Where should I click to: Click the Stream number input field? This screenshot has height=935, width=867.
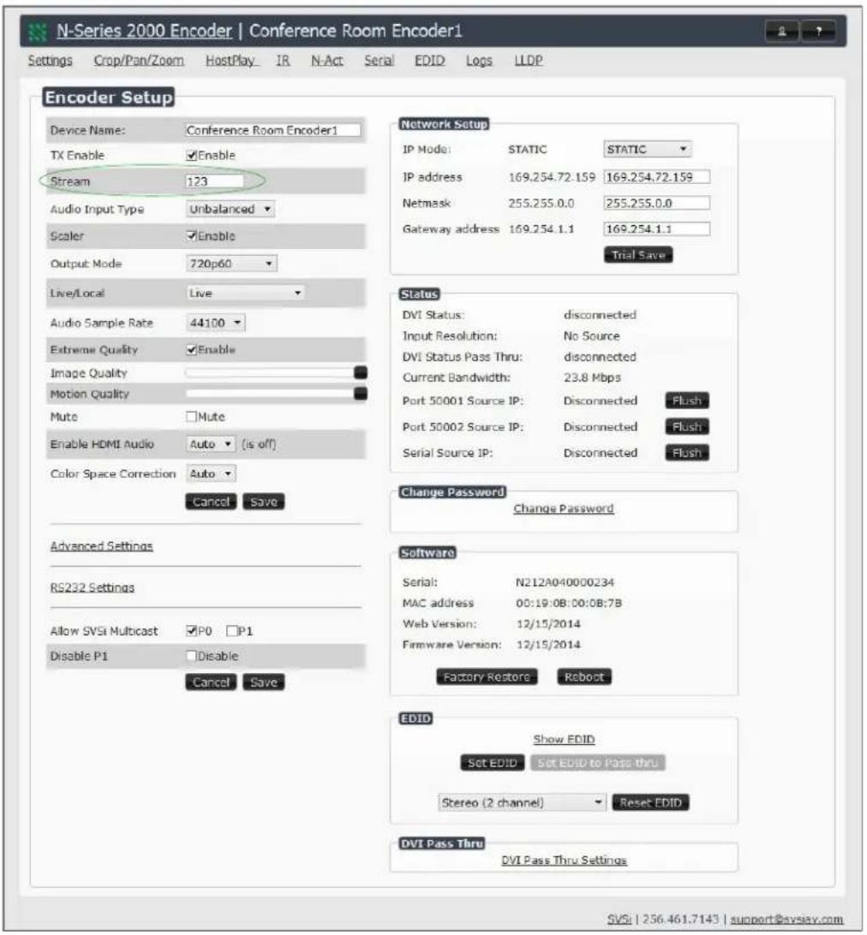click(x=215, y=182)
